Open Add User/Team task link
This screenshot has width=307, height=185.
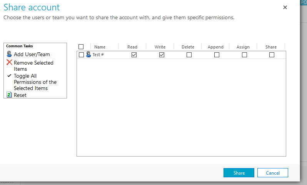(32, 54)
